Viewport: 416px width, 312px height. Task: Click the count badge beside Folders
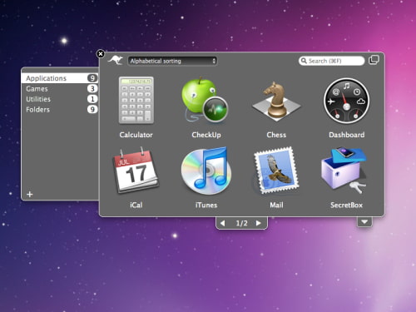click(x=92, y=109)
